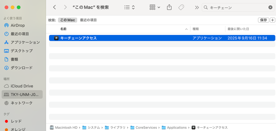Click the cloud icon beside iCloud Drive
276x131 pixels.
[x=6, y=86]
